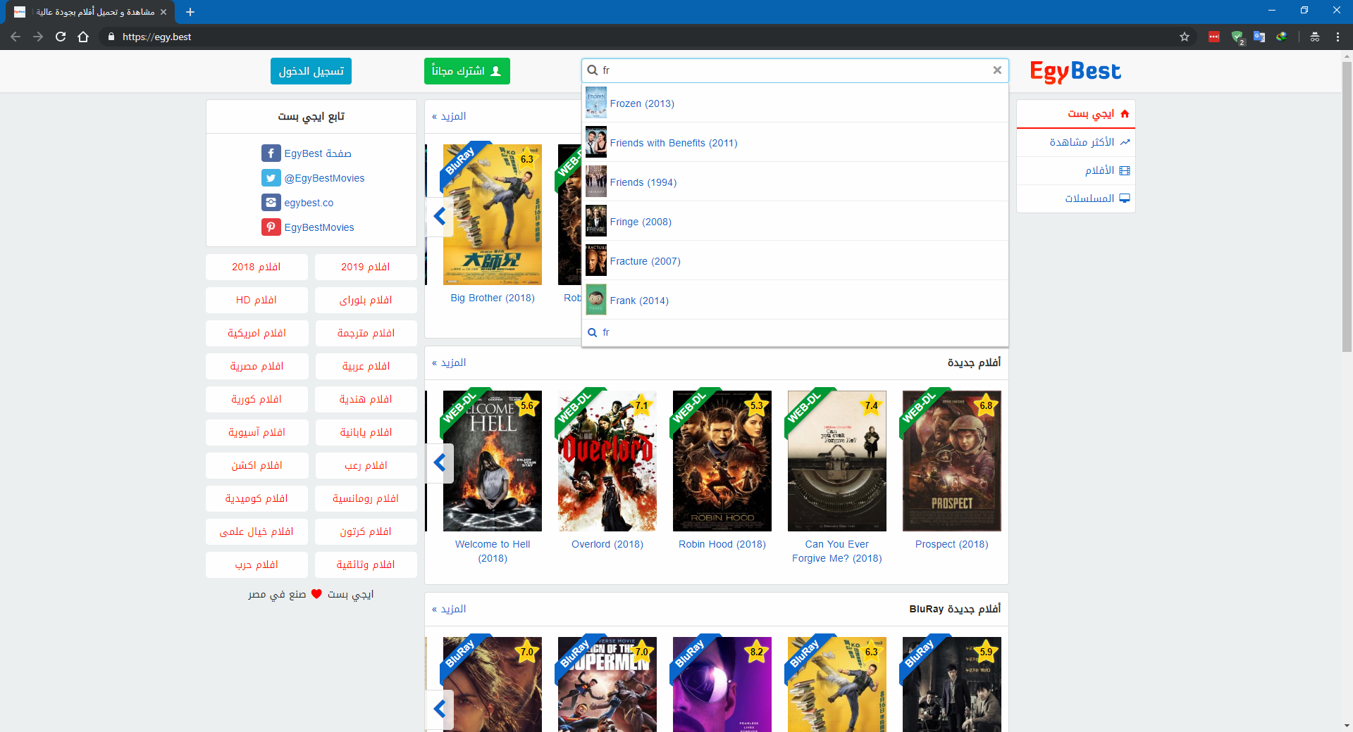Click the search field containing 'fr'
Image resolution: width=1353 pixels, height=732 pixels.
795,70
